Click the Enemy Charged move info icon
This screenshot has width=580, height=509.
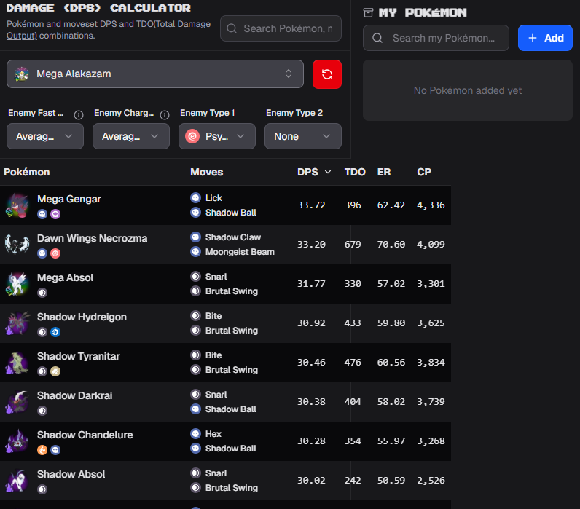click(x=165, y=115)
